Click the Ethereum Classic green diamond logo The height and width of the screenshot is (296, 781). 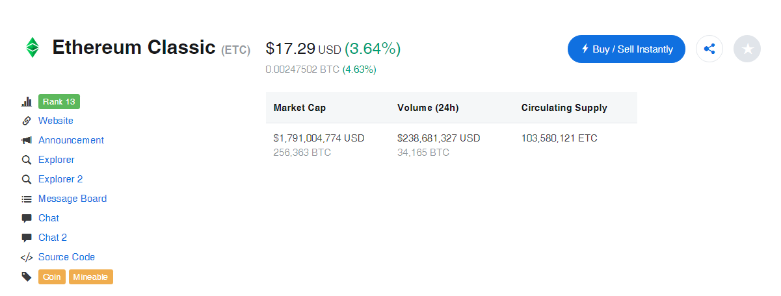[32, 47]
